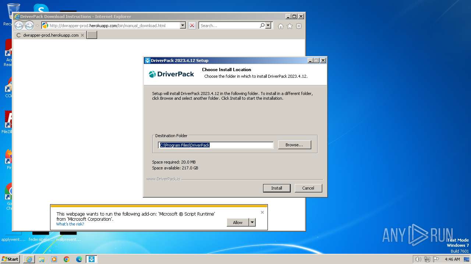
Task: Click the 'Space required: 20.0 MB' text
Action: pyautogui.click(x=174, y=162)
